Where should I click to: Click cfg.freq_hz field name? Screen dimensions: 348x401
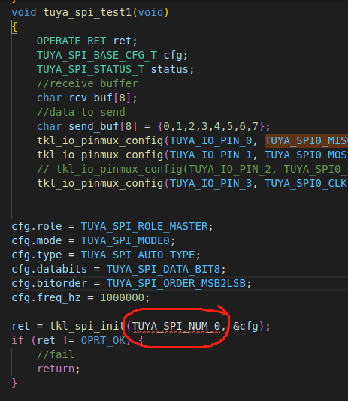tap(46, 297)
